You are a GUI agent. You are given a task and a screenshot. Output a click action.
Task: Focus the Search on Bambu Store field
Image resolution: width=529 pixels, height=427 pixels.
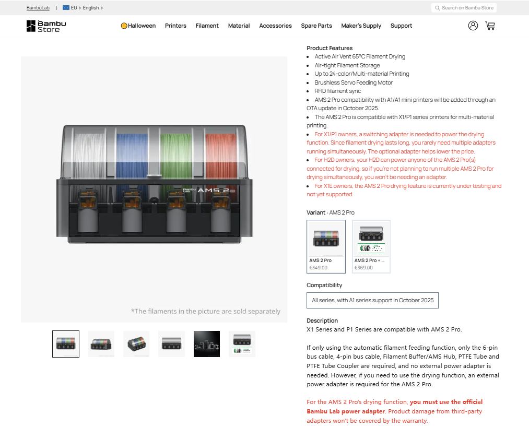[x=464, y=8]
